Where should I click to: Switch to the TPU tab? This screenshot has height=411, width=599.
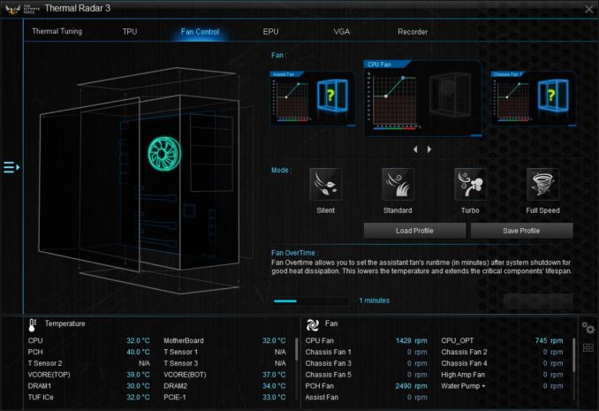pyautogui.click(x=130, y=31)
